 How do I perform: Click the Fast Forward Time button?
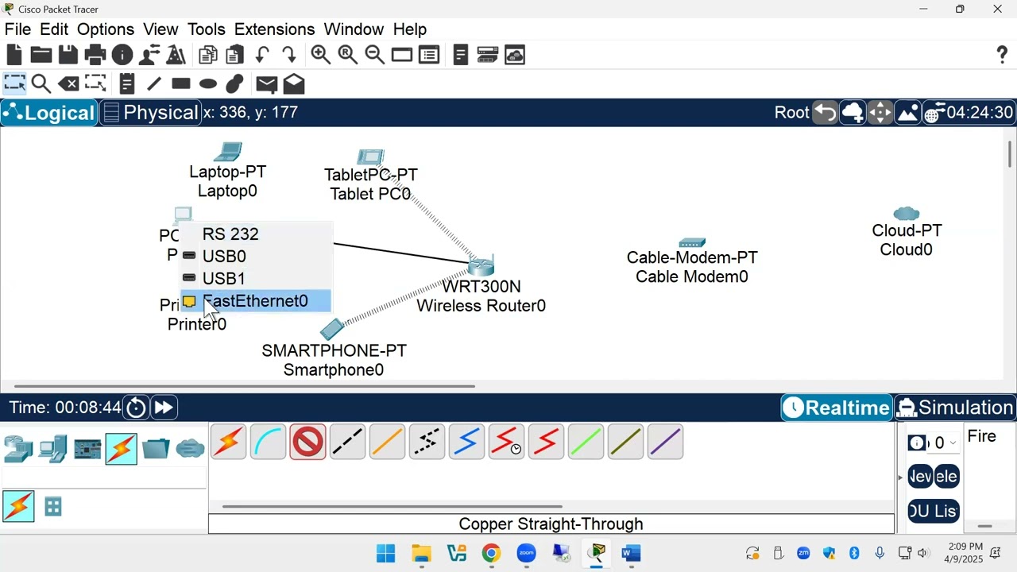click(164, 408)
